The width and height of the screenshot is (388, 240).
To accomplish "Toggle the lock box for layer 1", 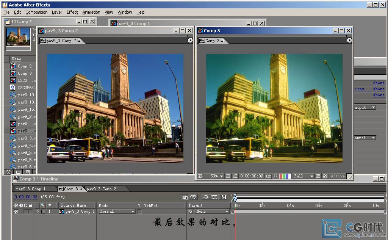I will click(x=30, y=212).
